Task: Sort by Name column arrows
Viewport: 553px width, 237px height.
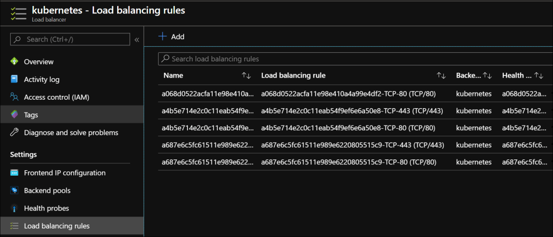Action: tap(246, 76)
